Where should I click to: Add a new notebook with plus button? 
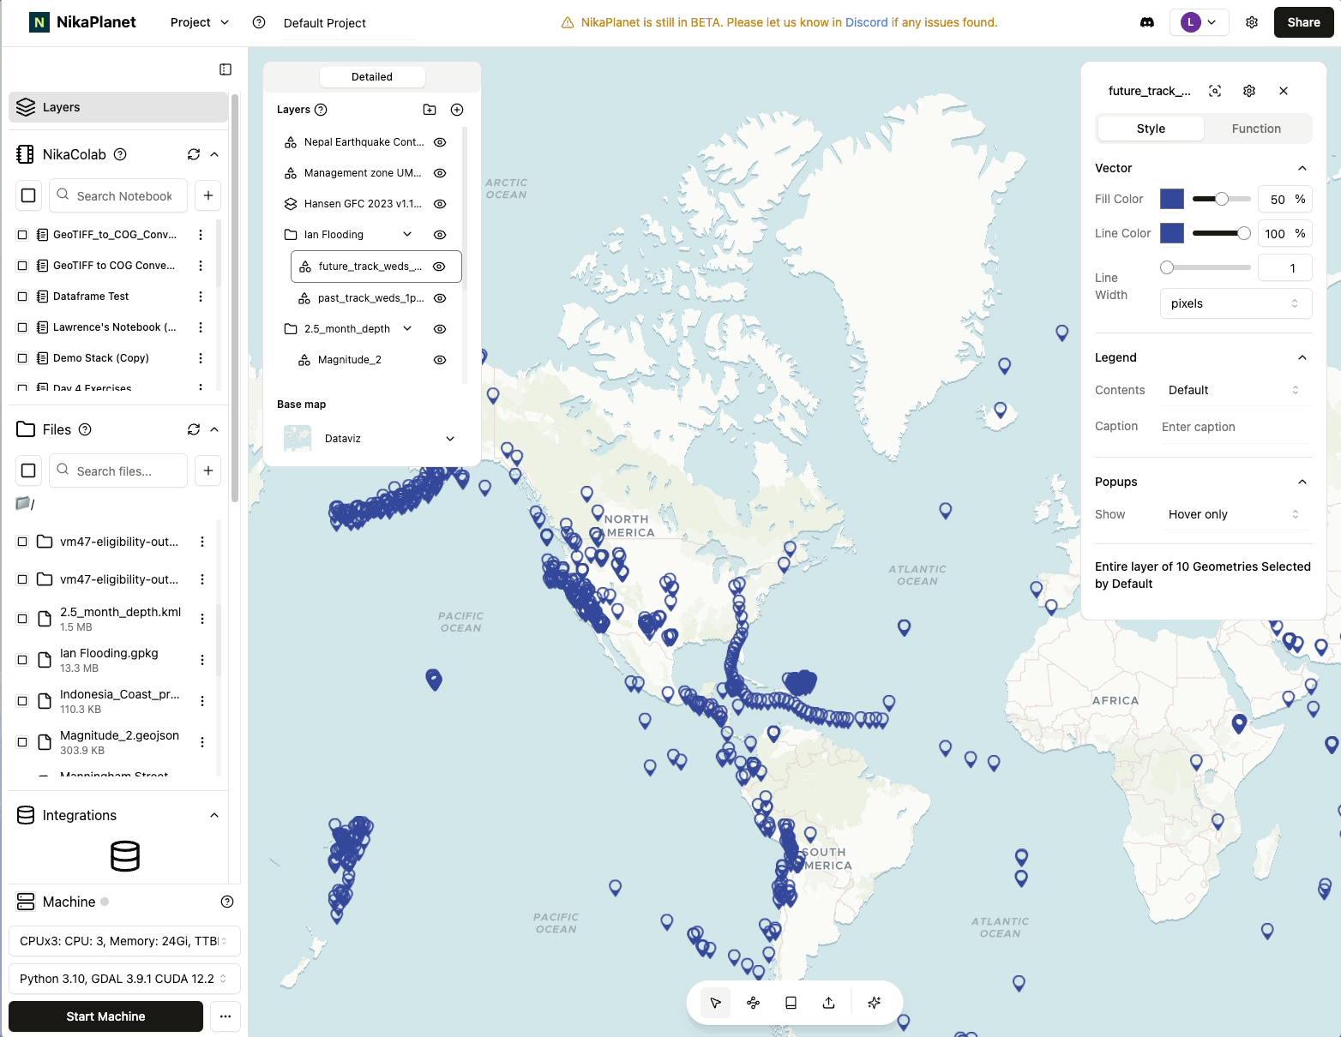tap(208, 195)
